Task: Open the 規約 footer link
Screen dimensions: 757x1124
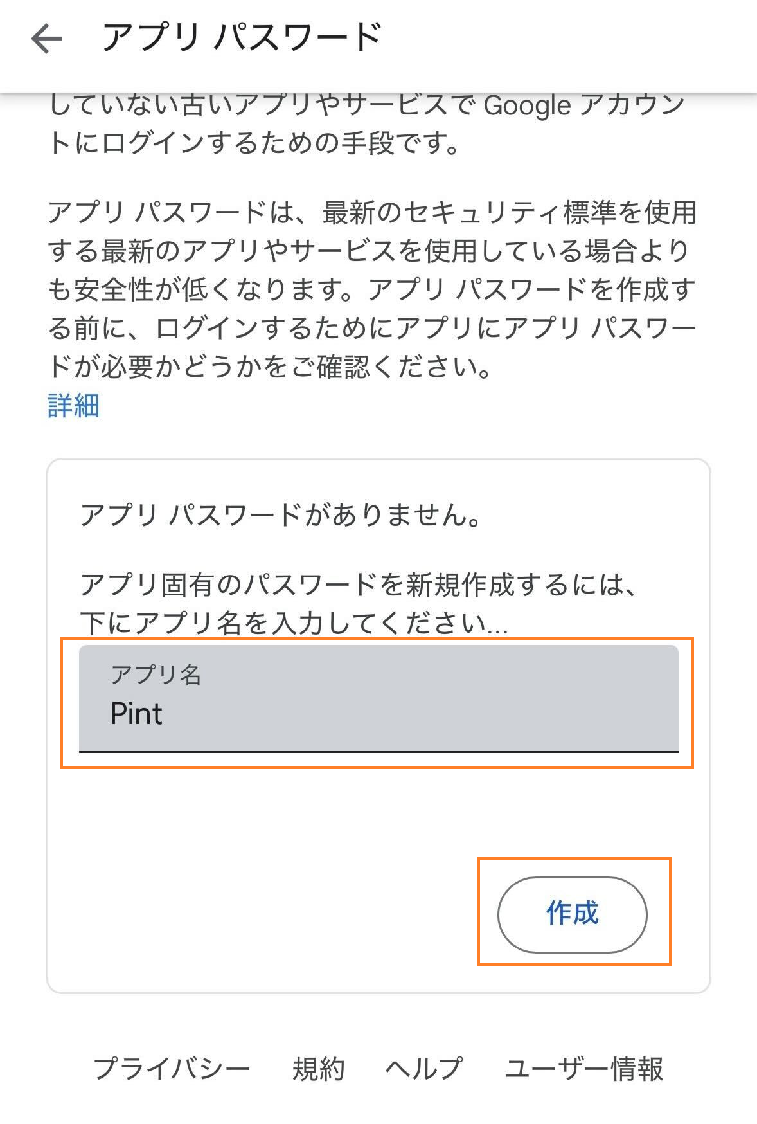Action: coord(319,1069)
